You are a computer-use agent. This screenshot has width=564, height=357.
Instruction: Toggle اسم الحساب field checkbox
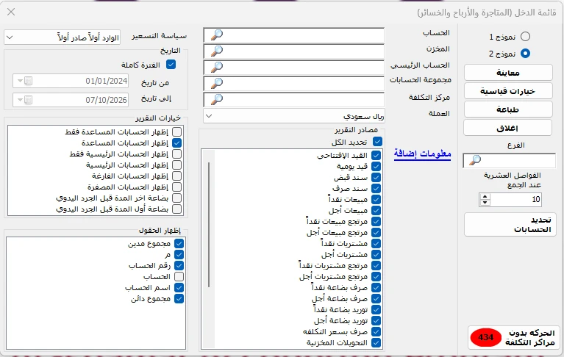[179, 288]
